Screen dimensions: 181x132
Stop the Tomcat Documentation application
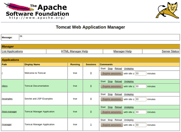[x=110, y=81]
